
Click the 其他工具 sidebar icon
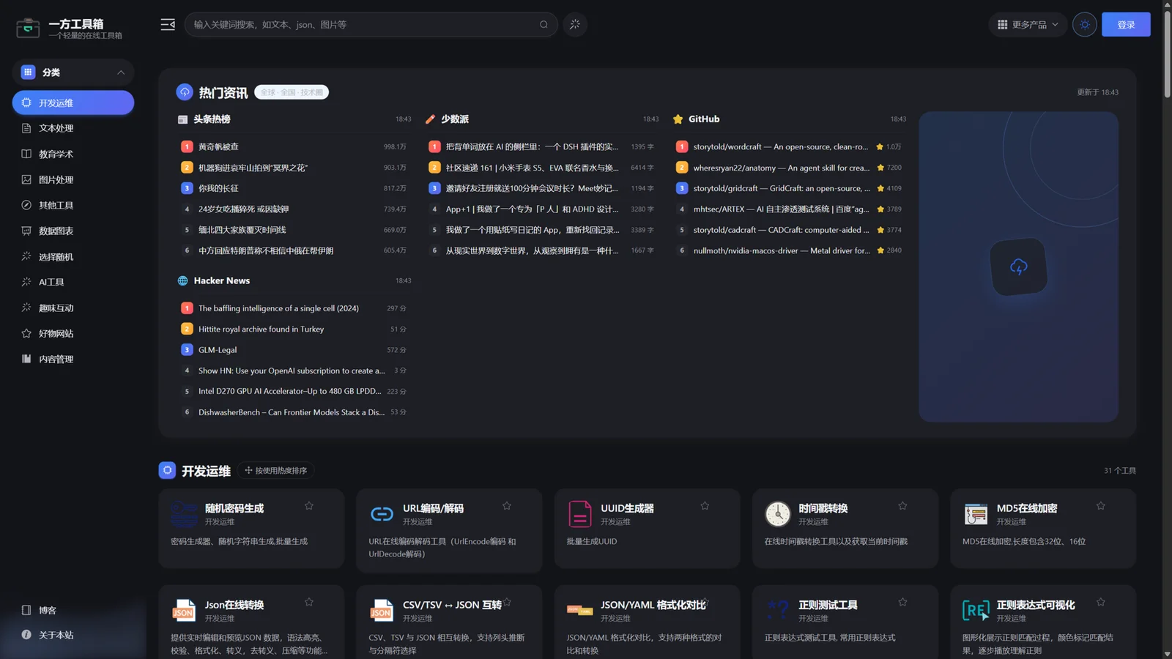click(26, 205)
